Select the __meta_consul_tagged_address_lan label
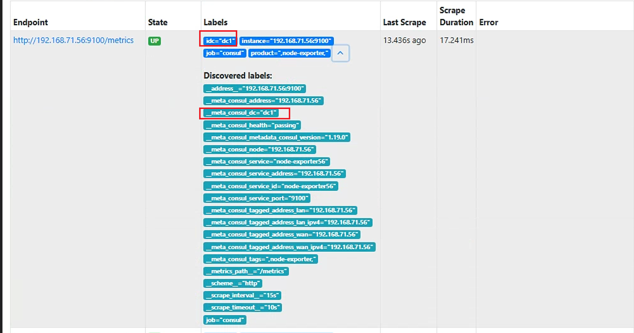 point(280,211)
